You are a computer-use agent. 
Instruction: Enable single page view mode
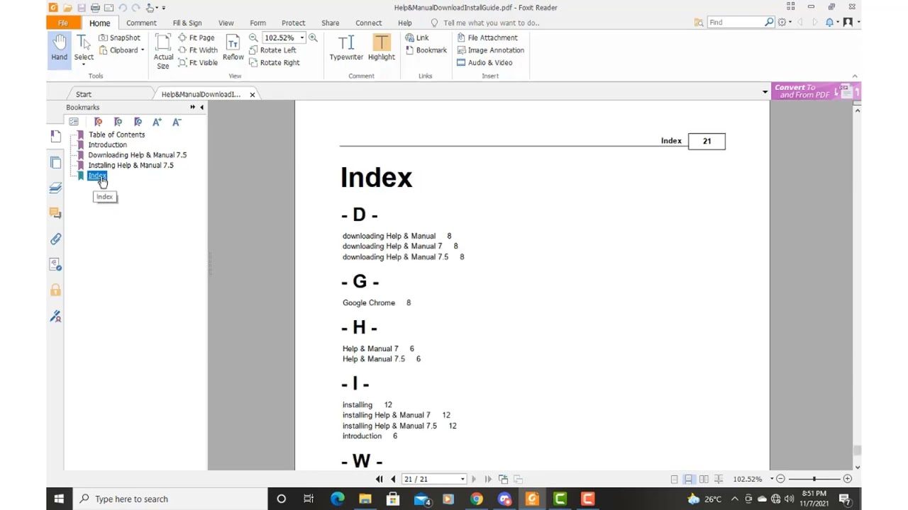[x=674, y=480]
